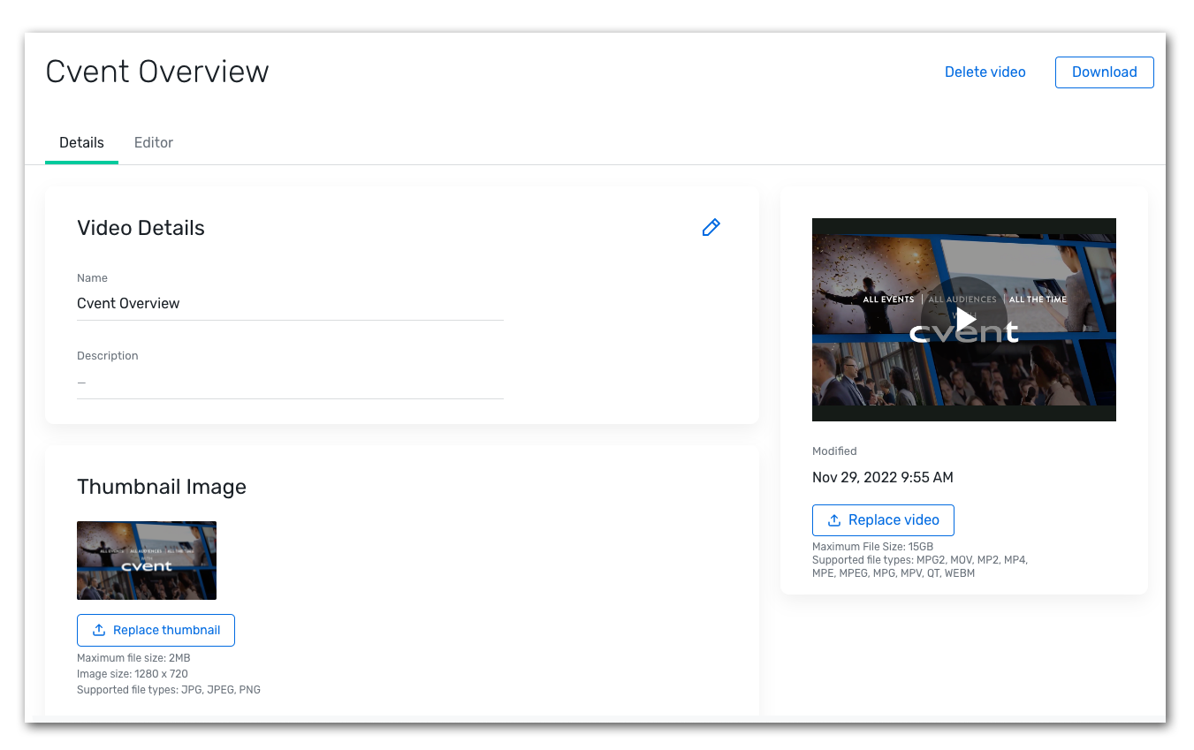Switch to the Editor tab
The width and height of the screenshot is (1194, 750).
pos(153,142)
